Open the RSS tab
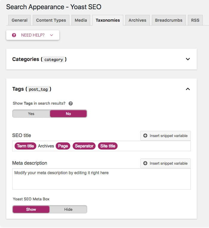 click(x=195, y=20)
